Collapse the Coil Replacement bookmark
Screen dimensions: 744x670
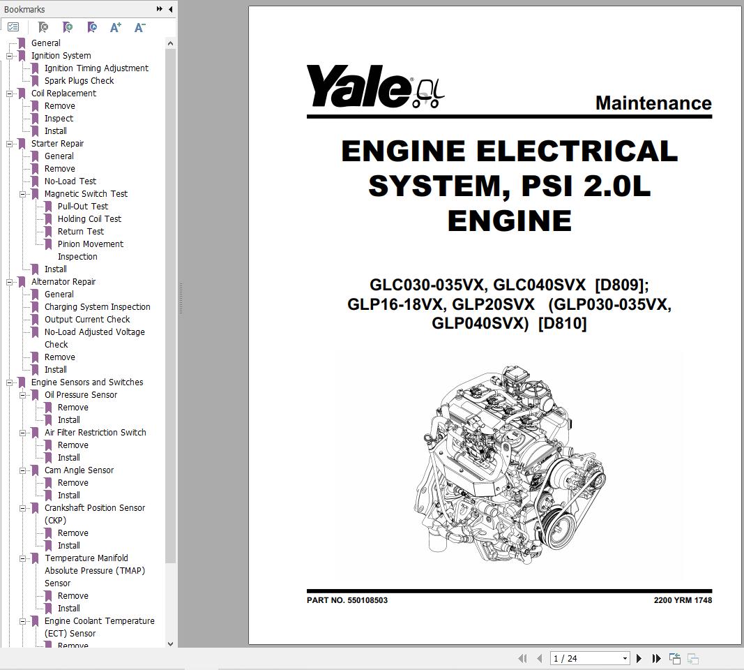click(x=9, y=94)
